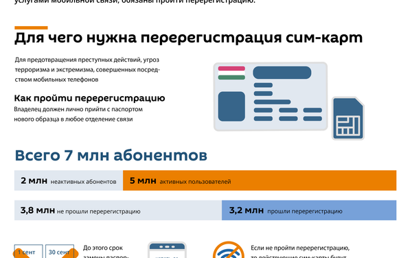The image size is (412, 258).
Task: Click the text 'До этого срок'
Action: click(103, 248)
